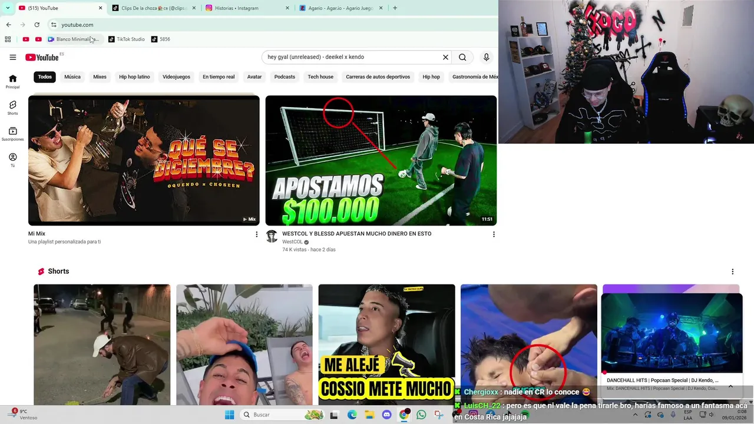Select Carreras de autos deportivos chip
Screen dimensions: 754x424
tap(378, 77)
